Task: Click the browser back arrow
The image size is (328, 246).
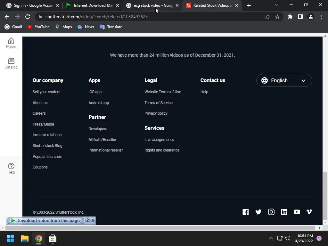Action: tap(7, 17)
